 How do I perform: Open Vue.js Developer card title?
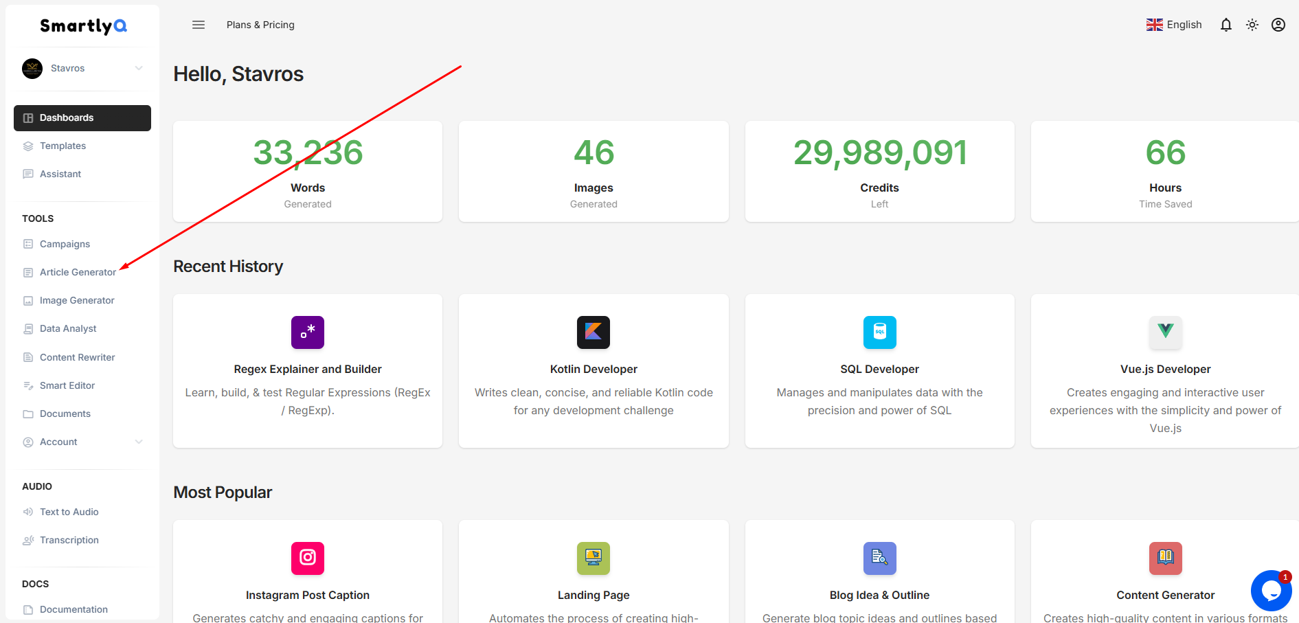1166,369
